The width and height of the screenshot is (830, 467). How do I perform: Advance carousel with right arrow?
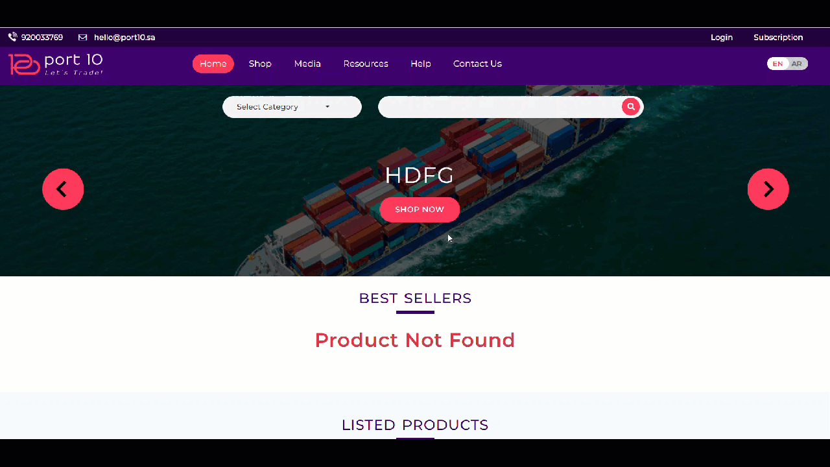[768, 189]
